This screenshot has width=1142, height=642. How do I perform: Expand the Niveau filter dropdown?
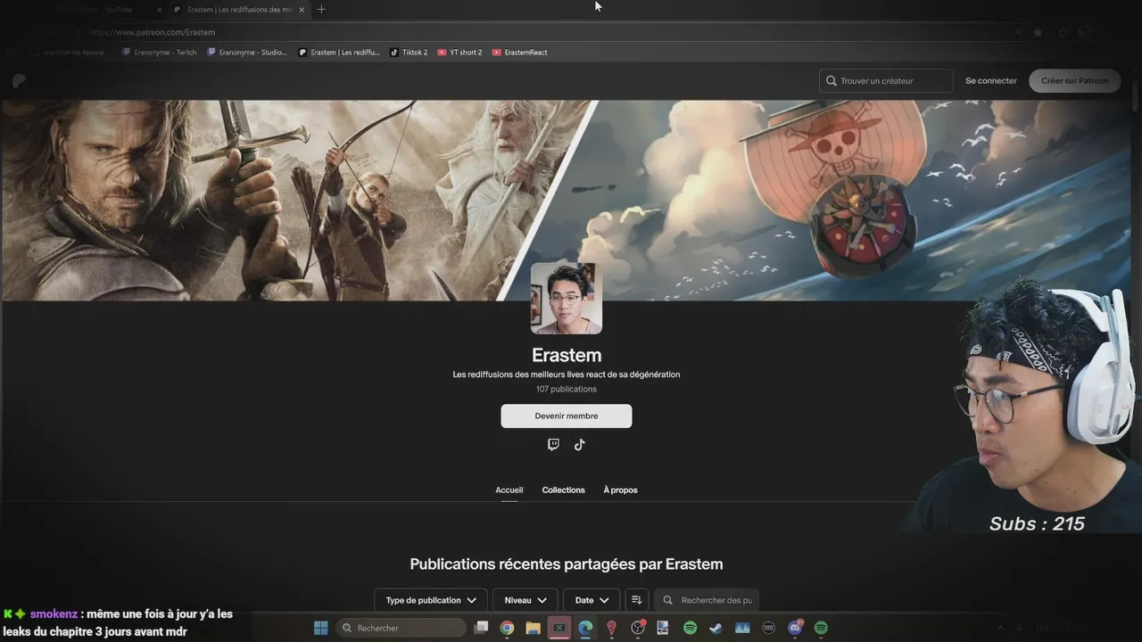[x=525, y=600]
